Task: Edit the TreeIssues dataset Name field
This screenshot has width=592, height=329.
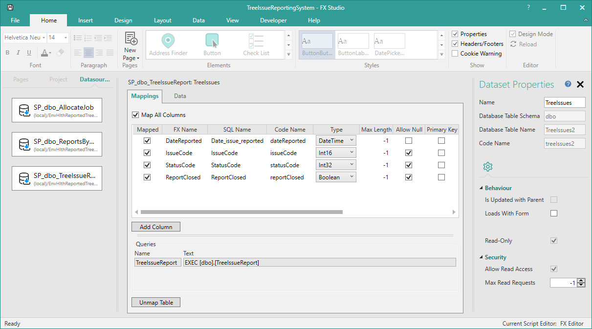Action: click(564, 102)
